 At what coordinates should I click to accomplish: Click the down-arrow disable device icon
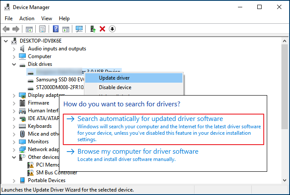(x=112, y=29)
